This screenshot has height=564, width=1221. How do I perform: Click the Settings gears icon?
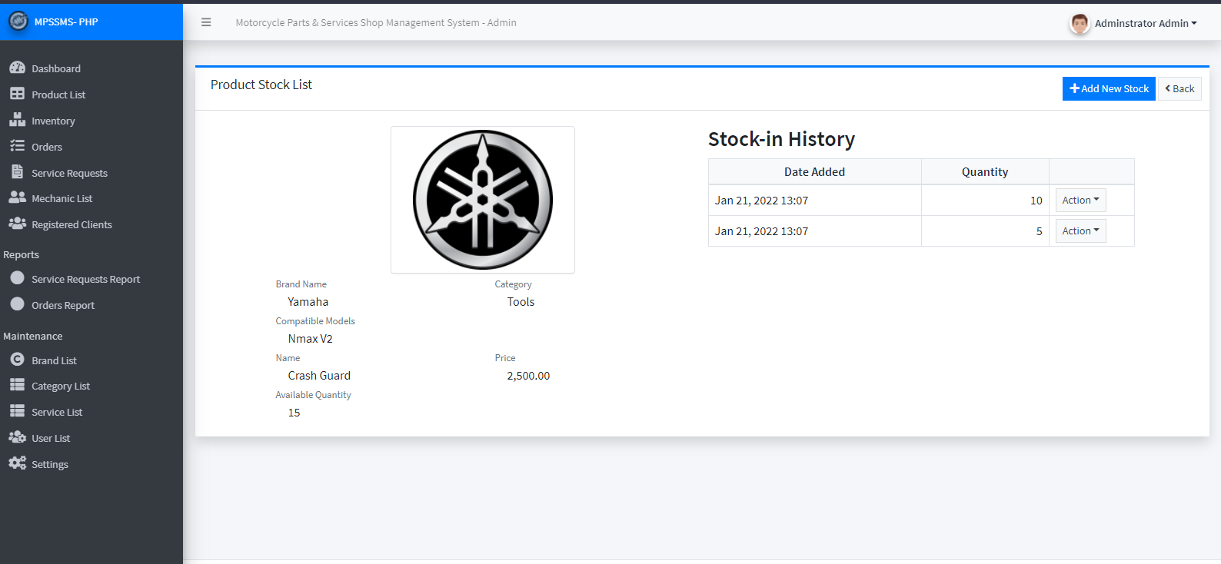tap(17, 463)
